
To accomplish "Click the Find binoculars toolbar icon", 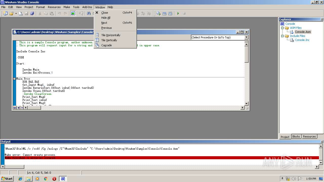I will tap(89, 13).
